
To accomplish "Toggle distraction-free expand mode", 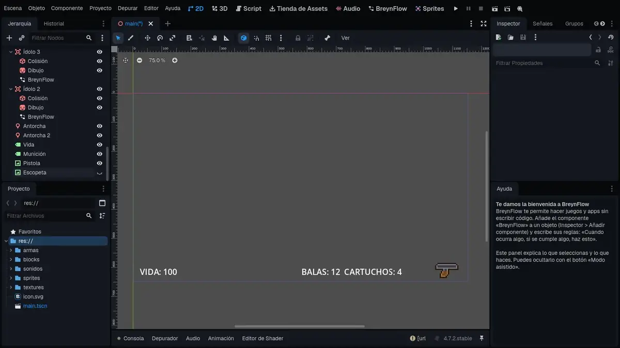I will [x=484, y=24].
